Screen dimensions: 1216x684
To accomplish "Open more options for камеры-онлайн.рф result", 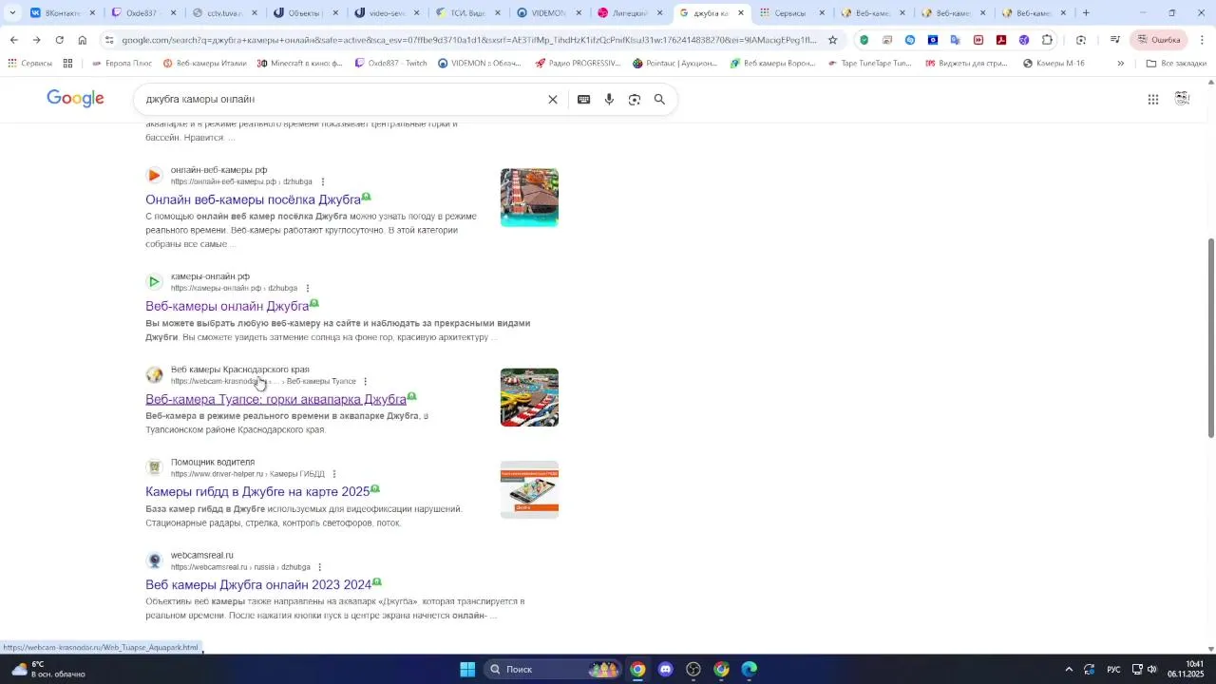I will tap(308, 288).
